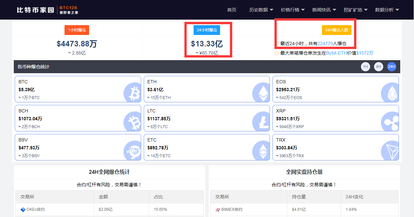Viewport: 414px width, 217px height.
Task: Click the $4473.88万 one-hour amount
Action: pyautogui.click(x=77, y=44)
